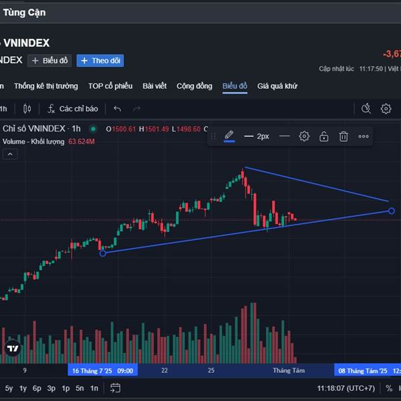Click the 22 label on the time axis
Screen dimensions: 401x401
coord(164,370)
